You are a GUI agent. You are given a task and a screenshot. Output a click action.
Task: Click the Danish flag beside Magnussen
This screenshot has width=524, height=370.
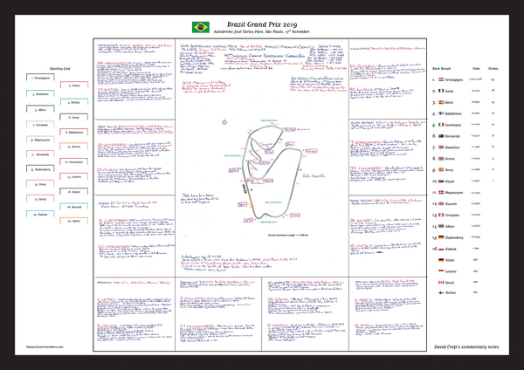(441, 192)
